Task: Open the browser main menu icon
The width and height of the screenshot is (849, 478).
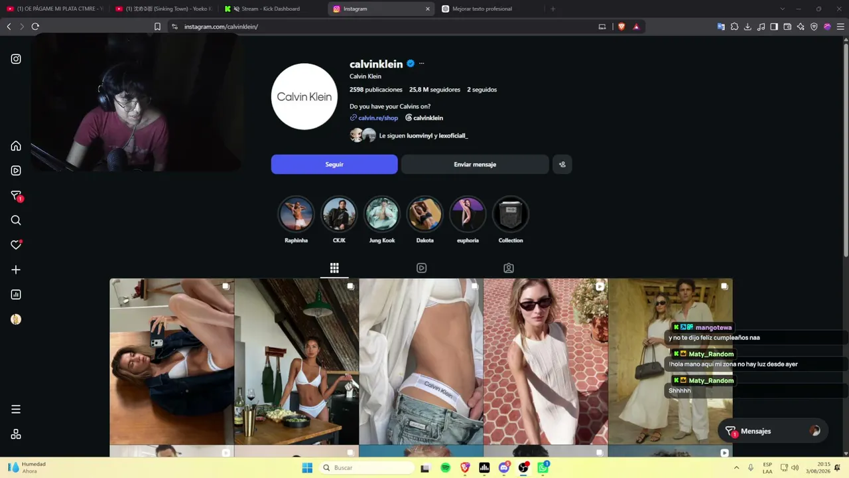Action: (840, 27)
